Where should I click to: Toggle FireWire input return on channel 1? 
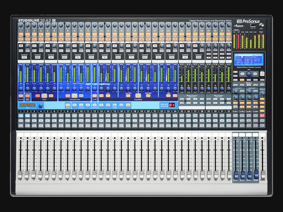[21, 39]
